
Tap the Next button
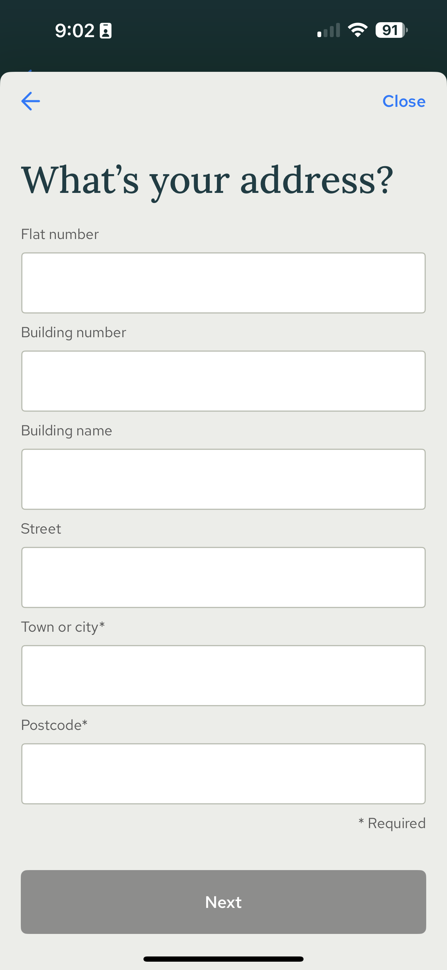click(x=223, y=902)
